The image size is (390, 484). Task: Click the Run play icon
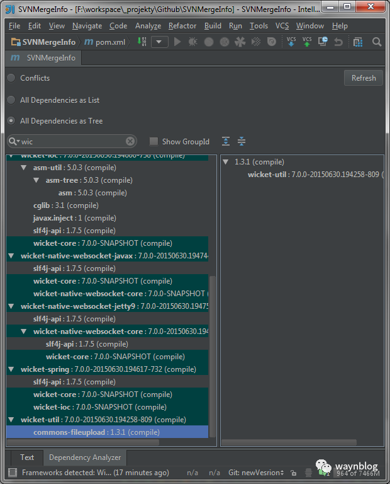click(177, 42)
